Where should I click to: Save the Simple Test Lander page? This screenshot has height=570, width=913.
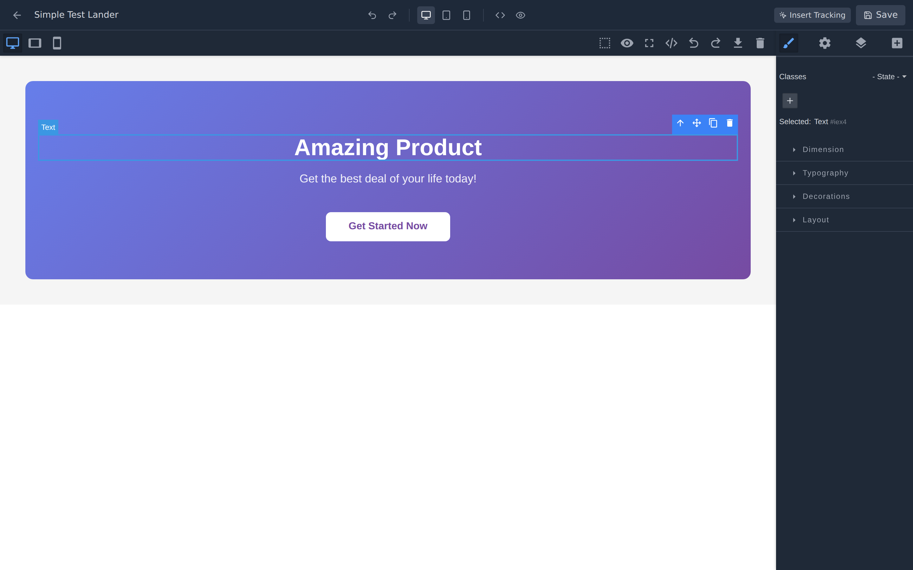click(880, 15)
